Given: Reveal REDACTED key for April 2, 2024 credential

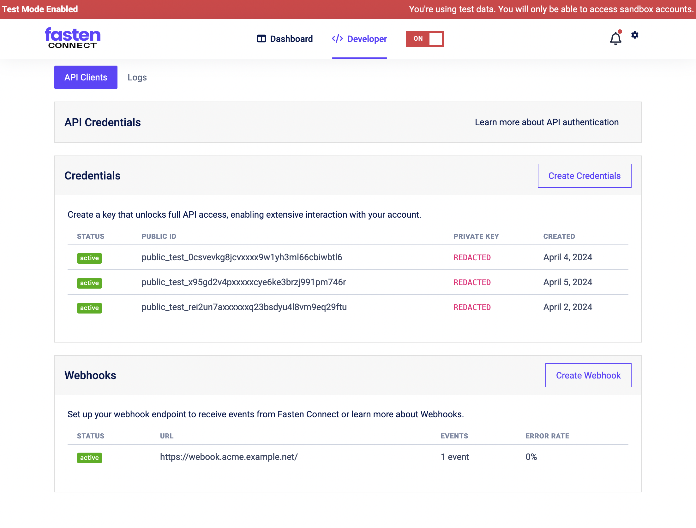Looking at the screenshot, I should 472,307.
